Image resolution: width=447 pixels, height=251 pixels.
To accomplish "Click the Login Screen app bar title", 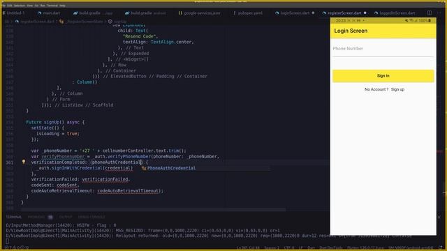I will coord(351,31).
